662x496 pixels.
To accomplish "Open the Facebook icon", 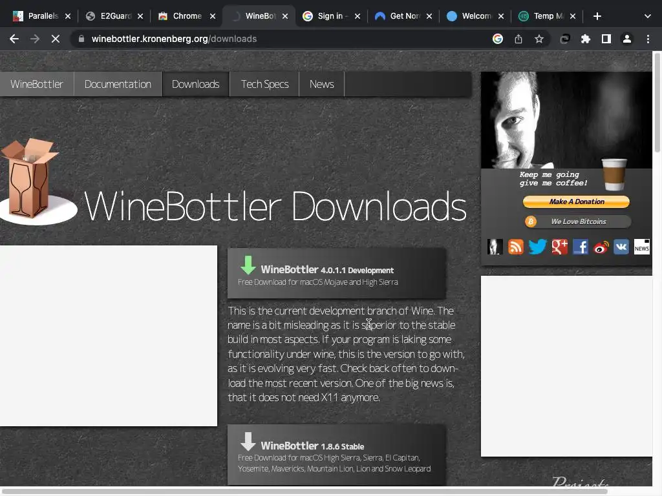I will tap(581, 247).
